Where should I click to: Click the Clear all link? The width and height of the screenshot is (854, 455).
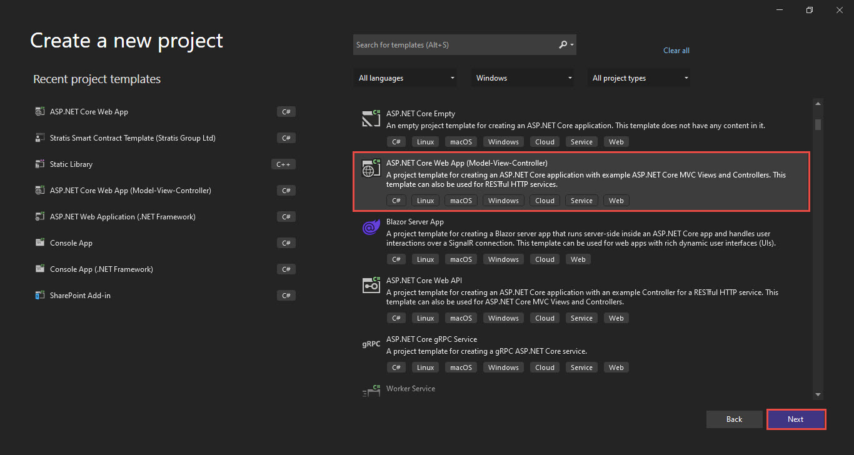tap(676, 51)
